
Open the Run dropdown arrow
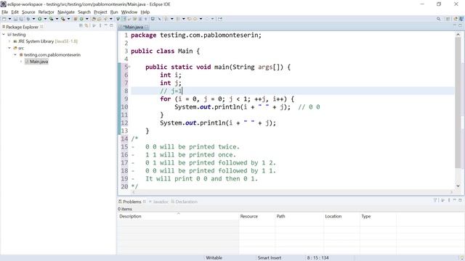click(45, 19)
